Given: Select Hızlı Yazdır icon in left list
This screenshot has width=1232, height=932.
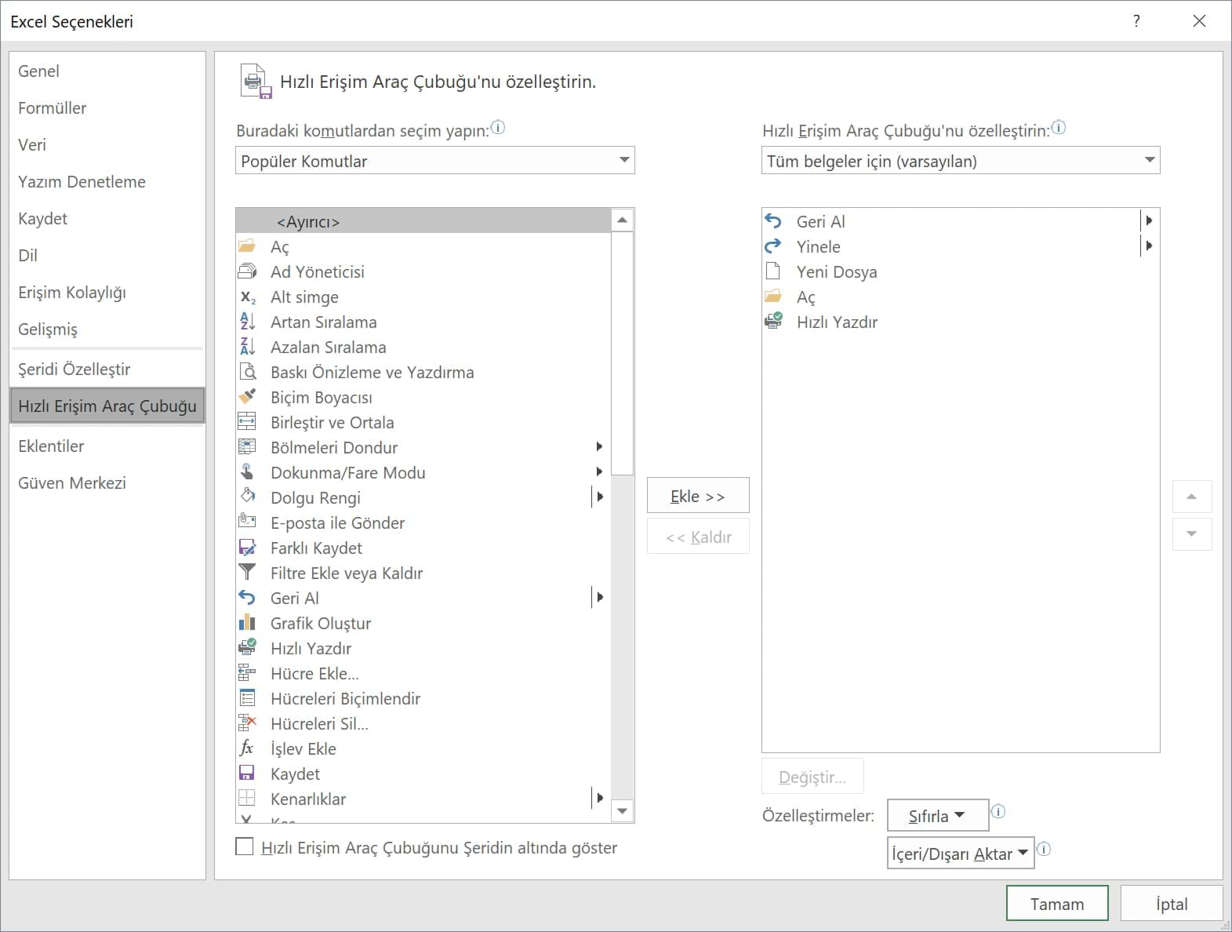Looking at the screenshot, I should pos(247,648).
